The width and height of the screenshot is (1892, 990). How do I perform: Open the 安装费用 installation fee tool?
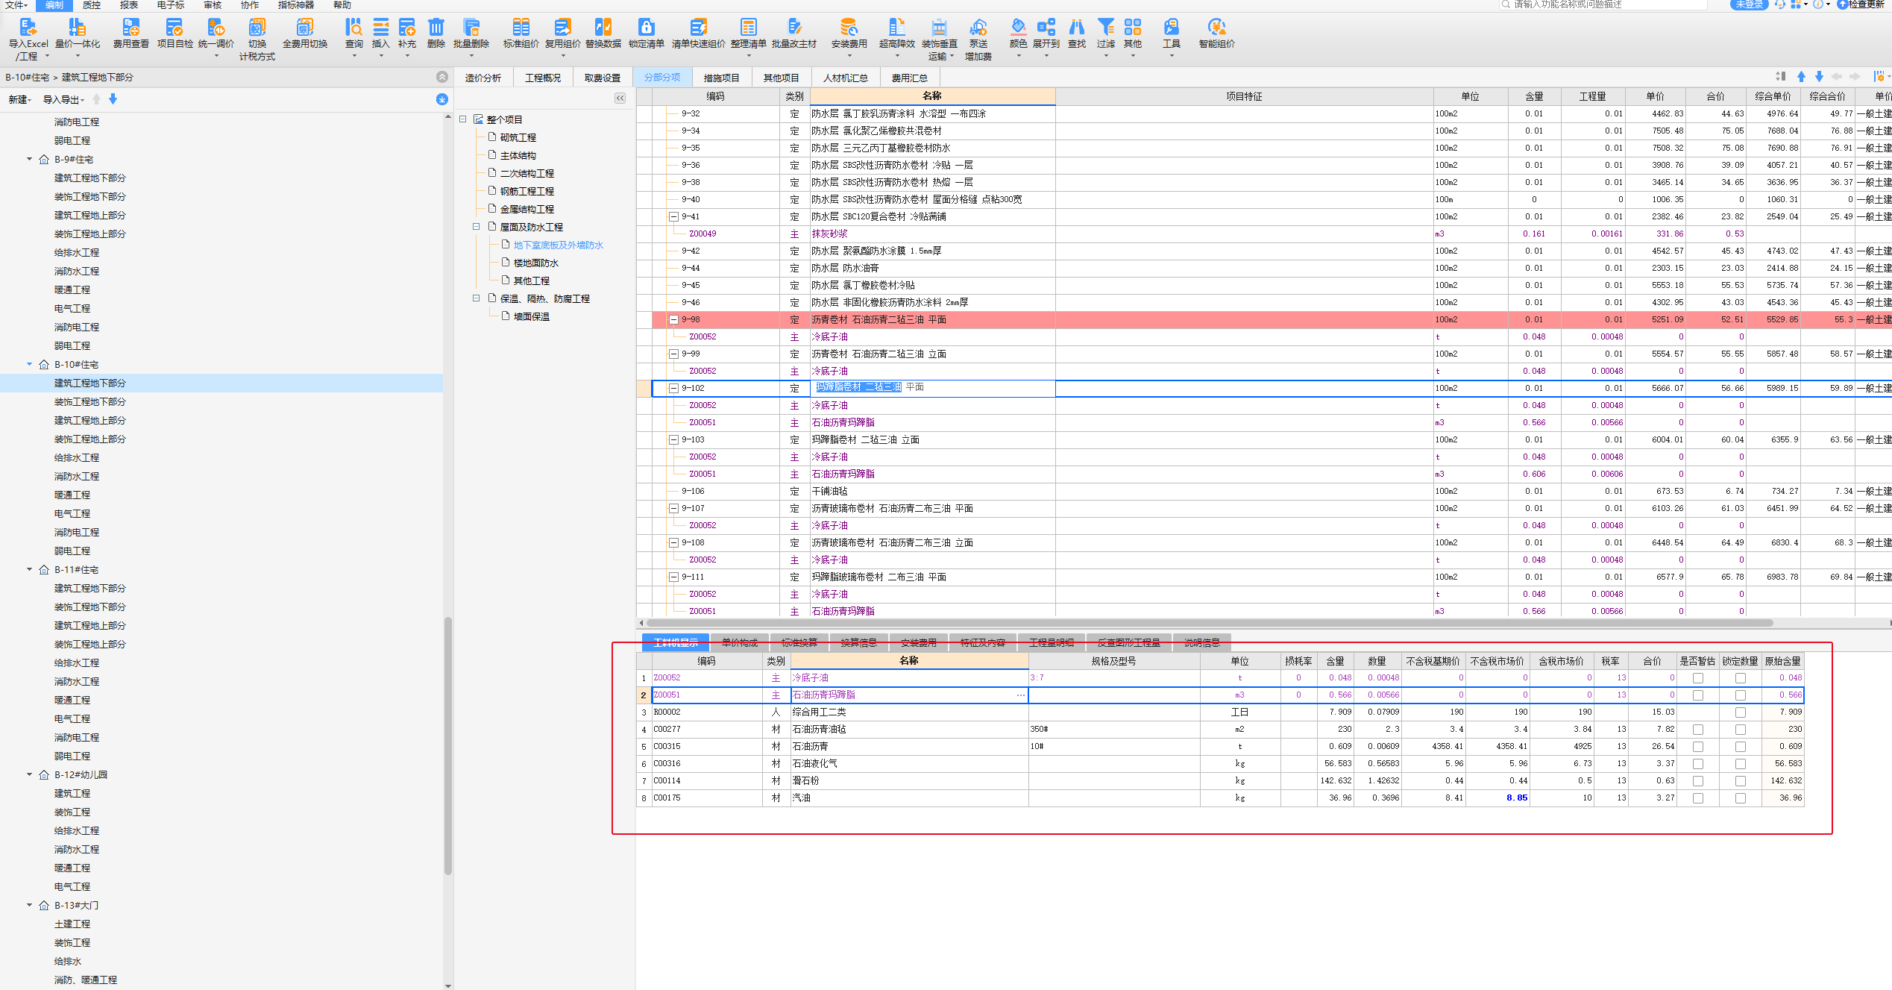(x=849, y=28)
